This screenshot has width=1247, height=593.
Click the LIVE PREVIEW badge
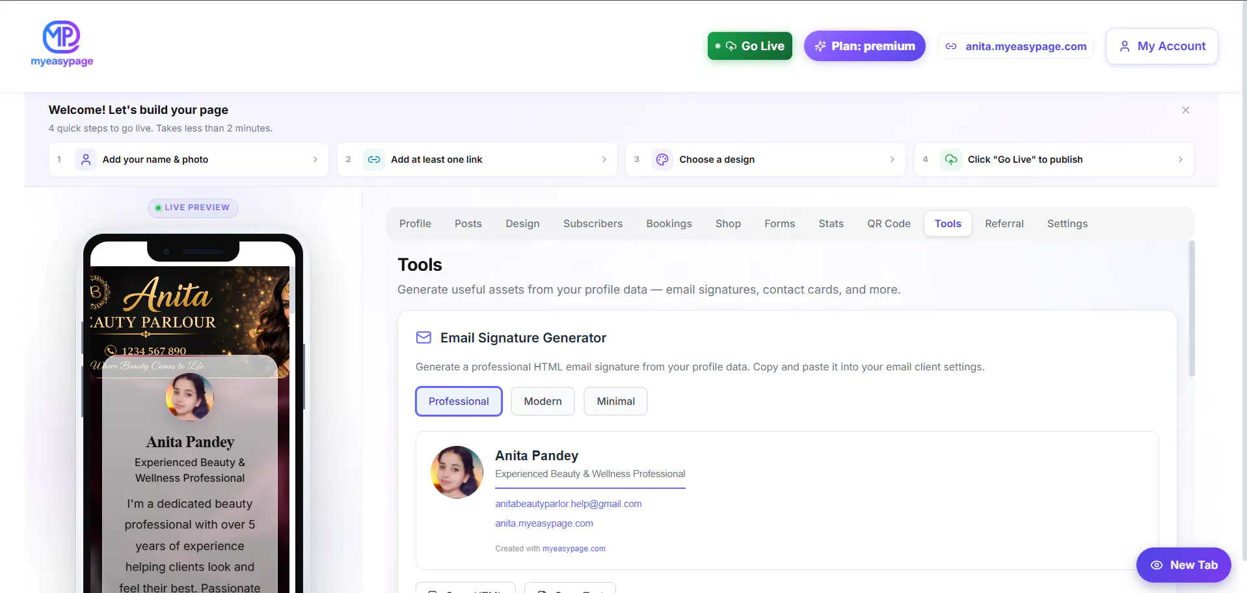[x=193, y=208]
